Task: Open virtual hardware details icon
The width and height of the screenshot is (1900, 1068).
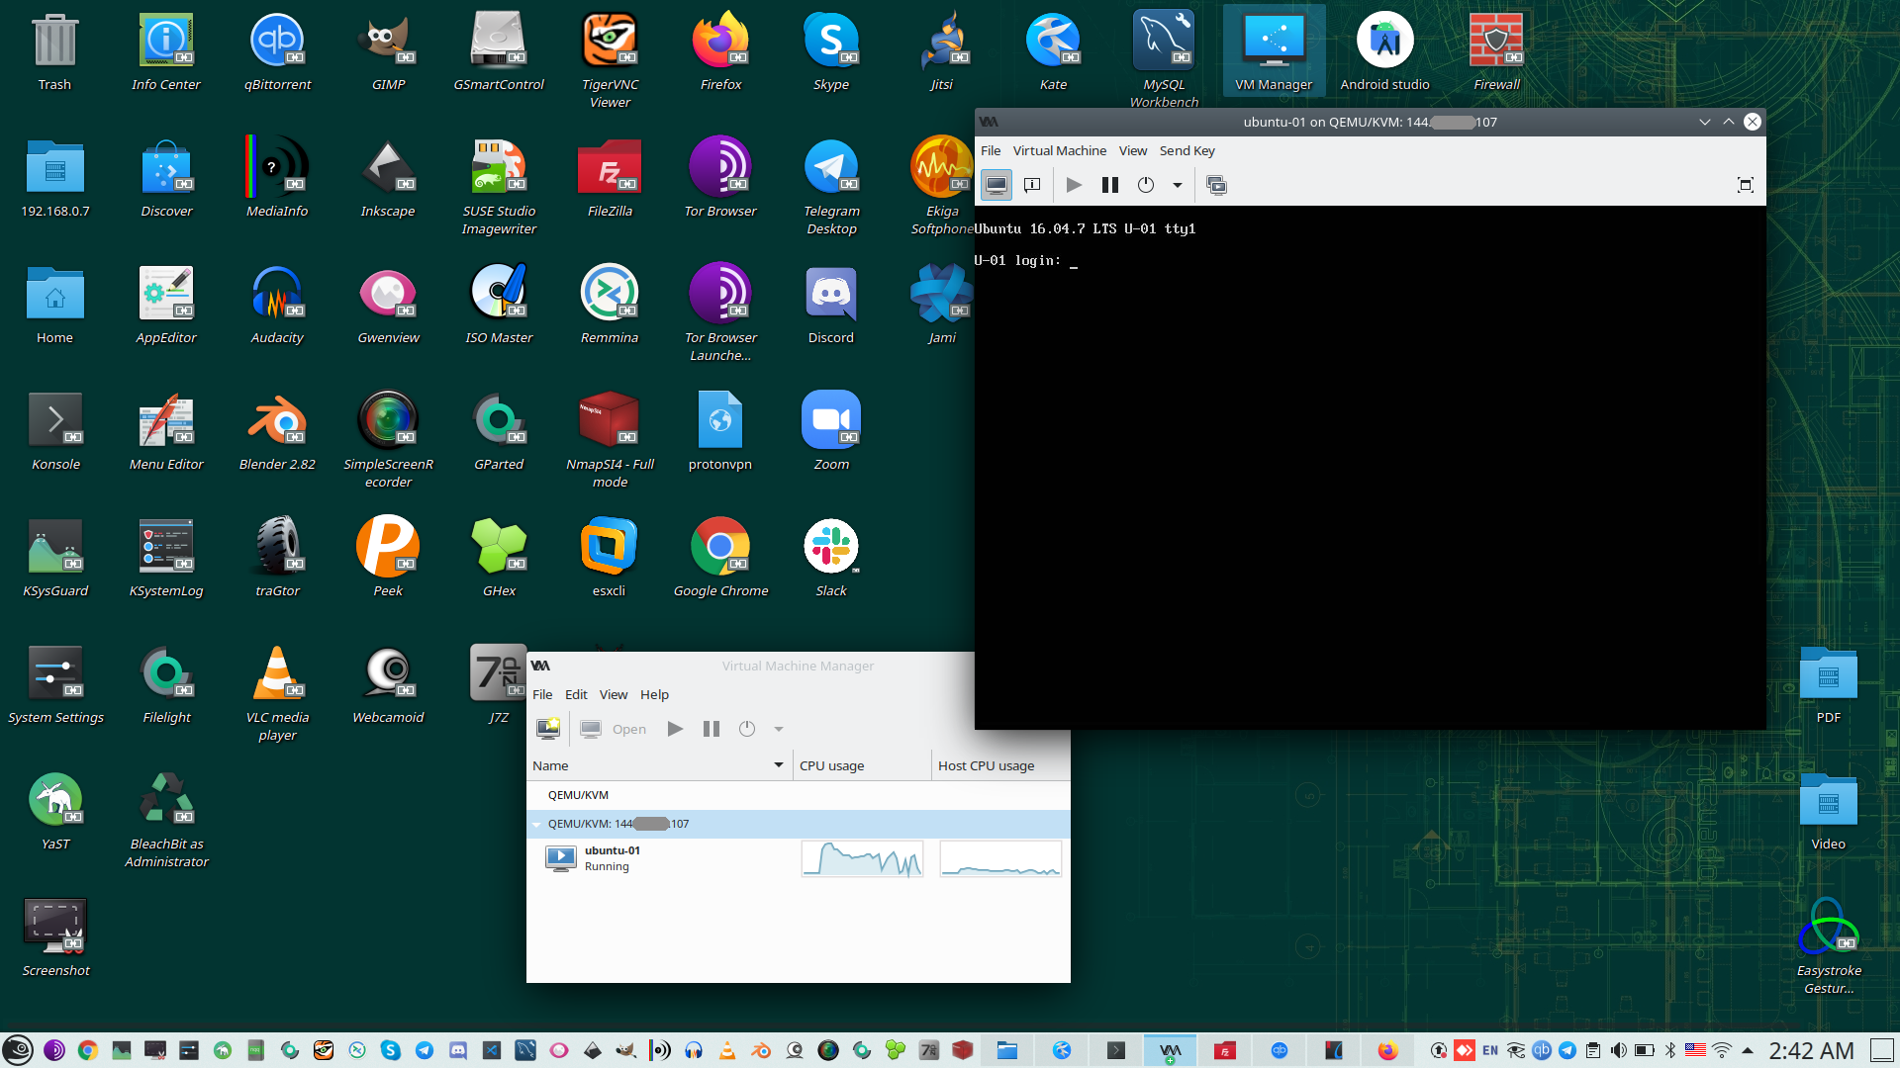Action: coord(1032,185)
